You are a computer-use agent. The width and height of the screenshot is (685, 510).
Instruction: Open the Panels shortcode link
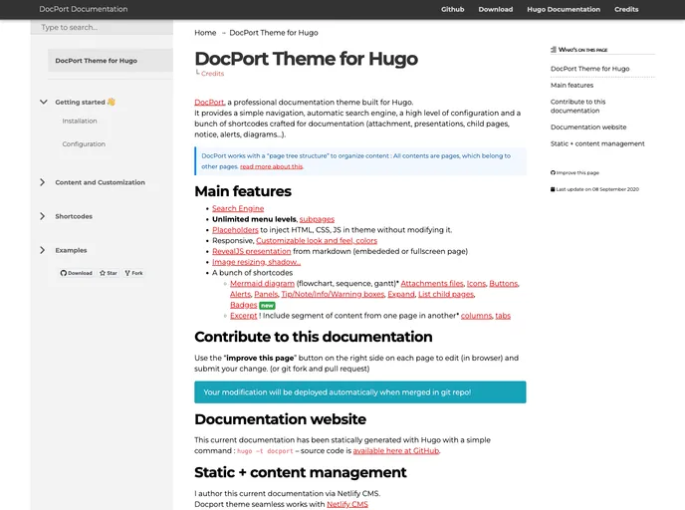(266, 294)
